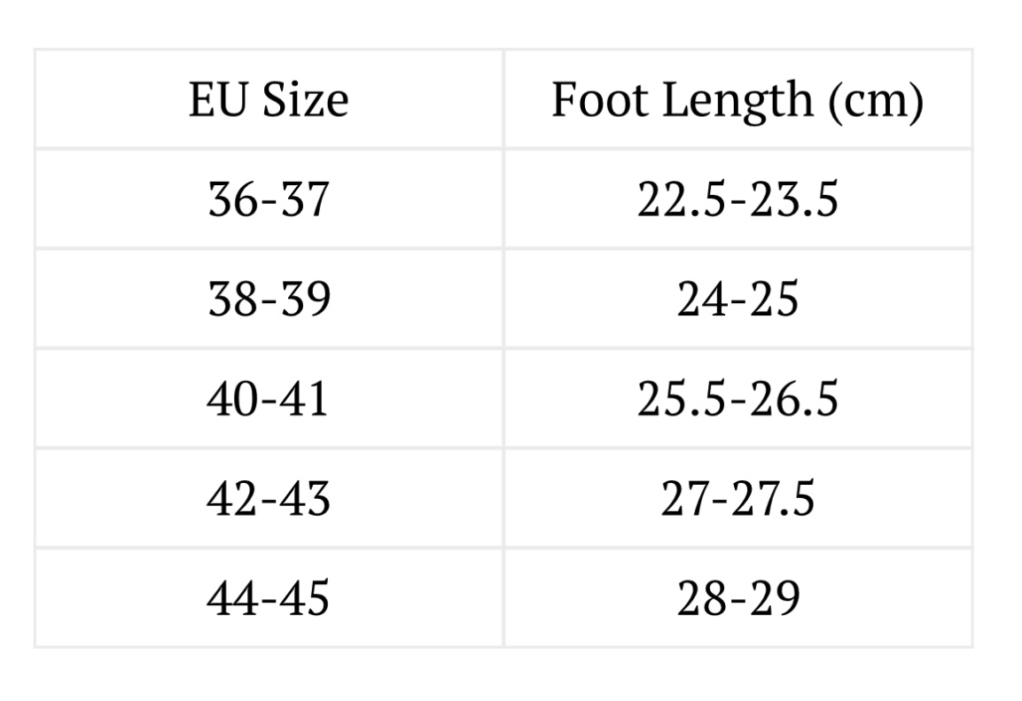Select the 42-43 size cell

(x=269, y=498)
